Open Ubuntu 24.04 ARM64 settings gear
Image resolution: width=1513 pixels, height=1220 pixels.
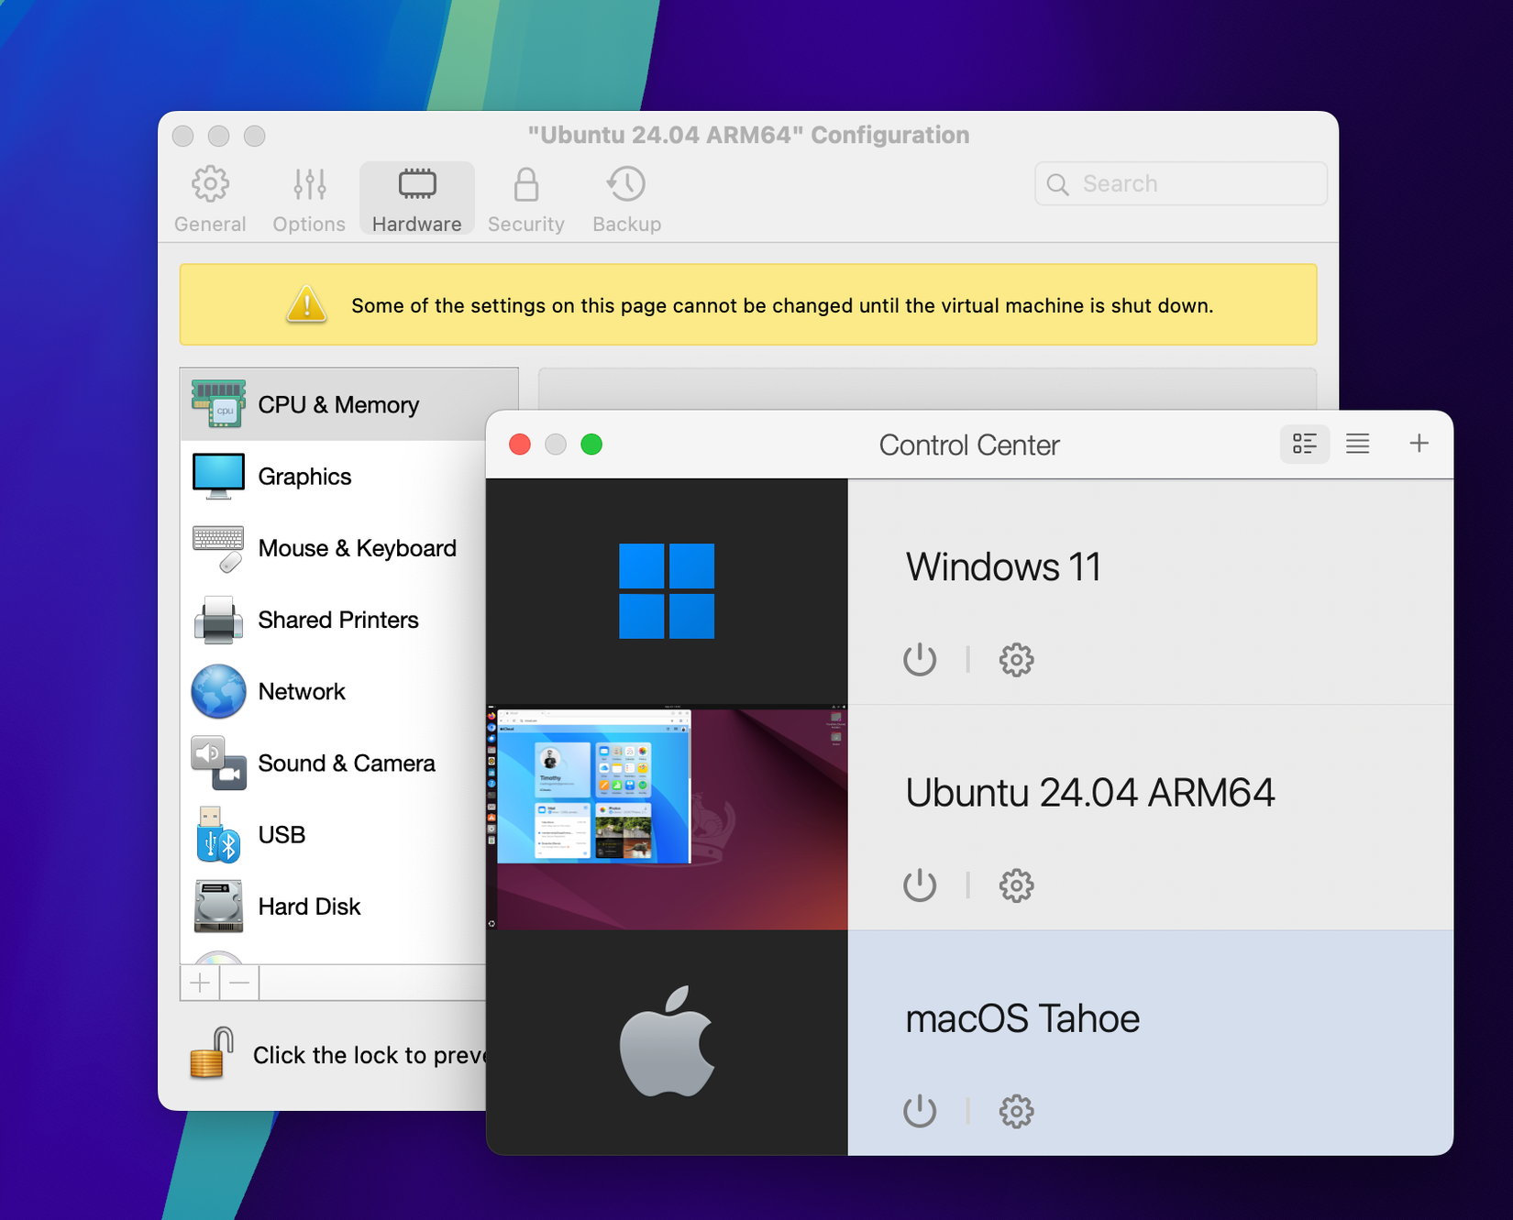pyautogui.click(x=1015, y=885)
